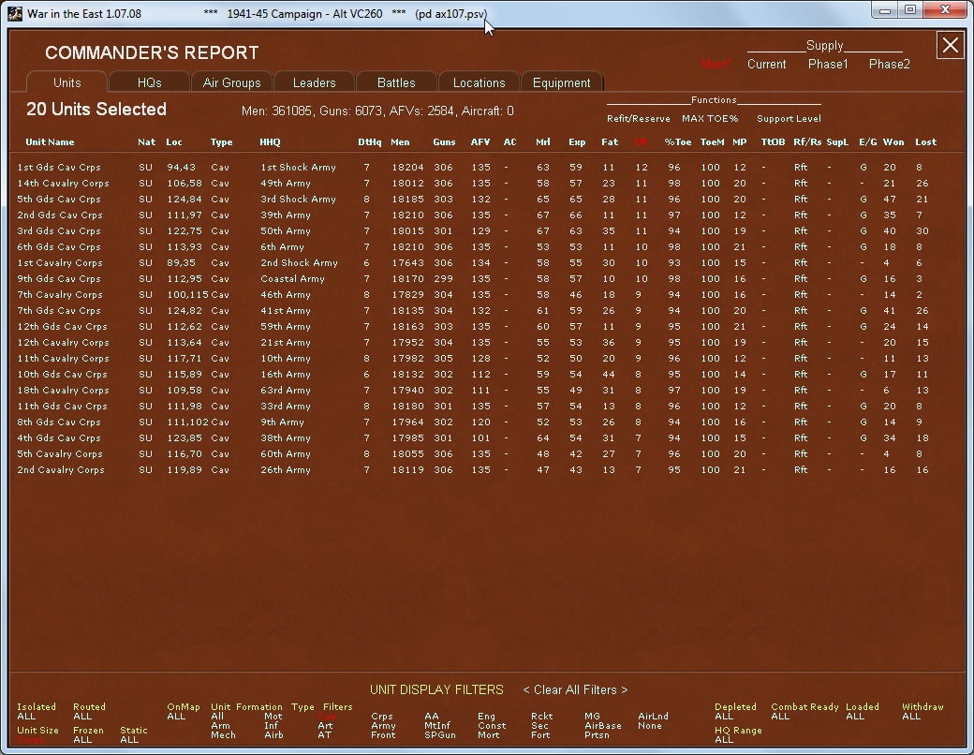Sort by Unit Name column header

point(50,141)
